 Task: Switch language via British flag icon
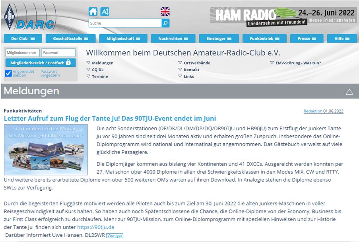point(165,12)
